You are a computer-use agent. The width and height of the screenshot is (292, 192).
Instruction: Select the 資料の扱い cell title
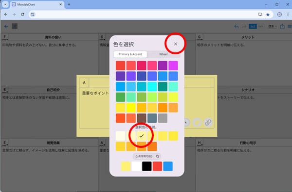[53, 37]
